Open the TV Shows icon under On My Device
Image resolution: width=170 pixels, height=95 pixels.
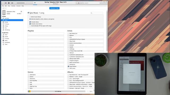(x=3, y=39)
